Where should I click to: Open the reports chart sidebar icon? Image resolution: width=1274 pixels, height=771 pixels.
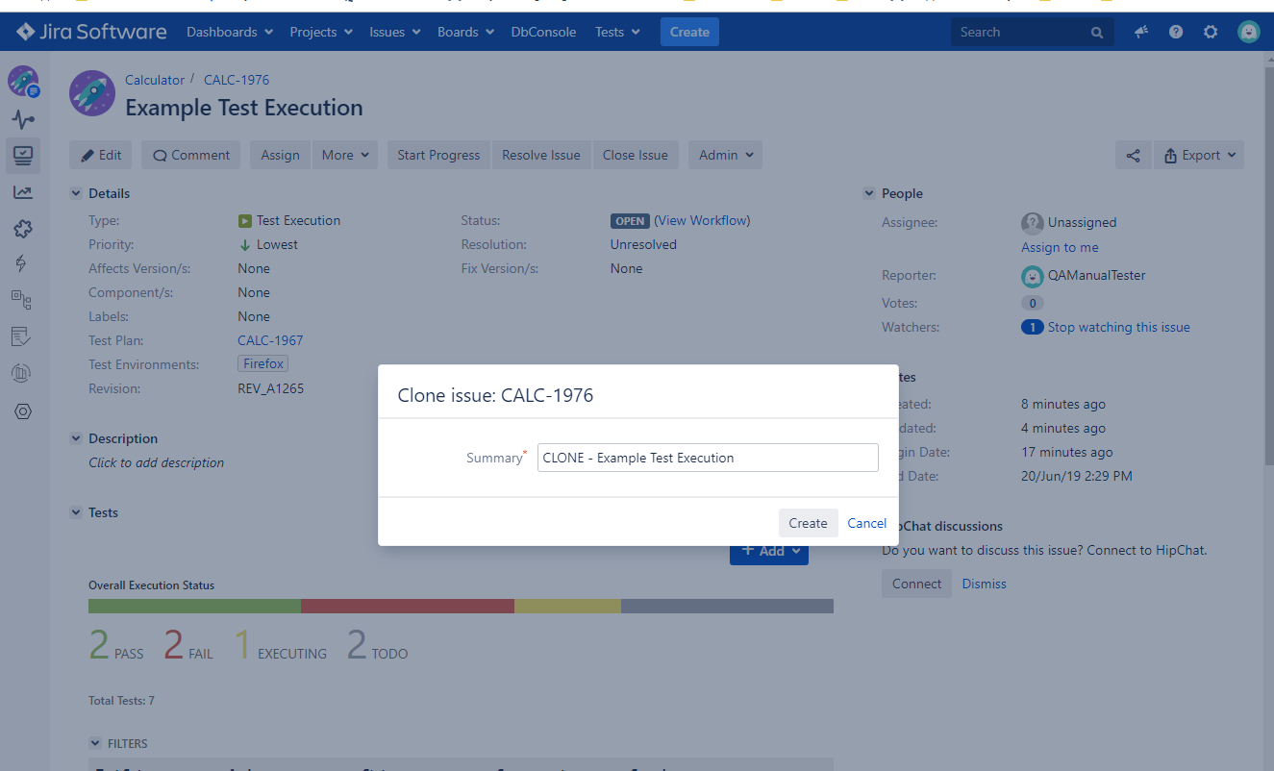coord(23,192)
